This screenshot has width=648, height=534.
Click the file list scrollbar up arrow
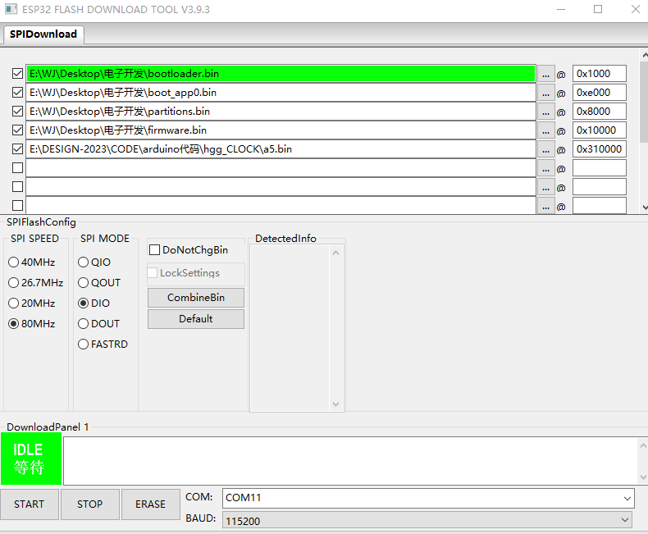(645, 55)
